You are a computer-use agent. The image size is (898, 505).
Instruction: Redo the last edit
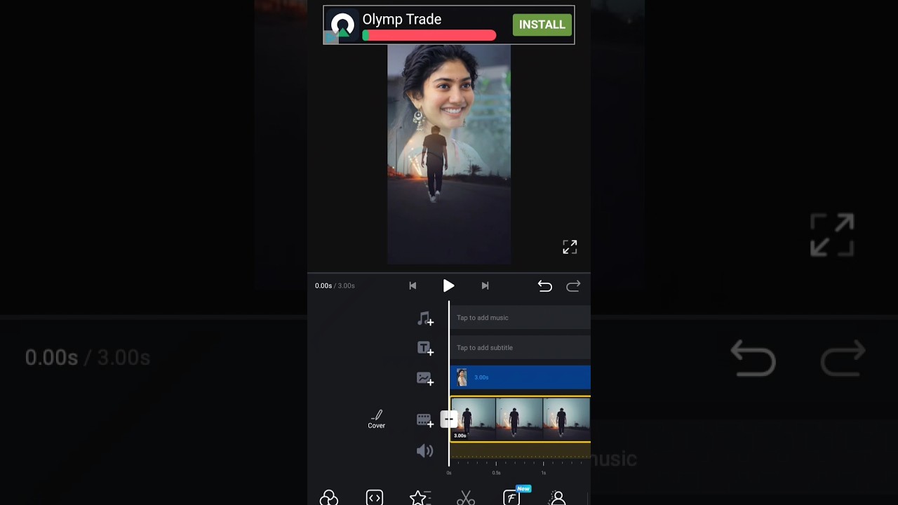pos(573,285)
